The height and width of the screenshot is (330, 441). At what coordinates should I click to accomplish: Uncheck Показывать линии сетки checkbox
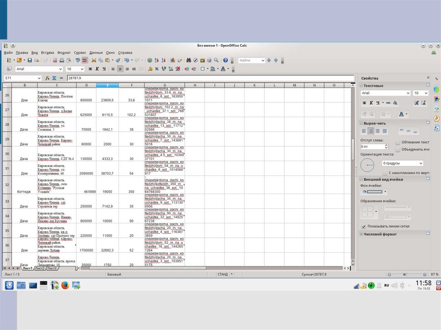364,226
